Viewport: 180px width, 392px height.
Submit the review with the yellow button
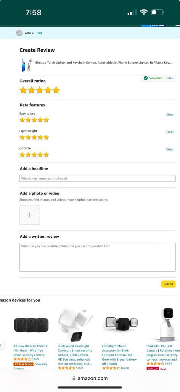coord(168,284)
